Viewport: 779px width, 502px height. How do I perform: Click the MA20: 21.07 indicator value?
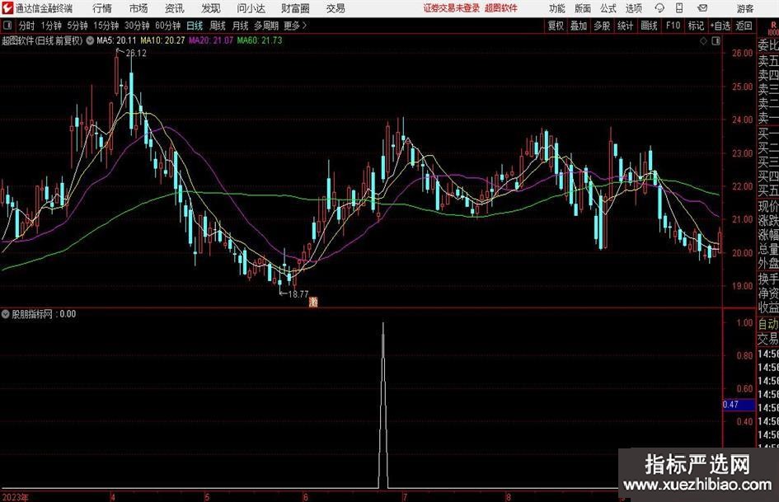pyautogui.click(x=211, y=40)
